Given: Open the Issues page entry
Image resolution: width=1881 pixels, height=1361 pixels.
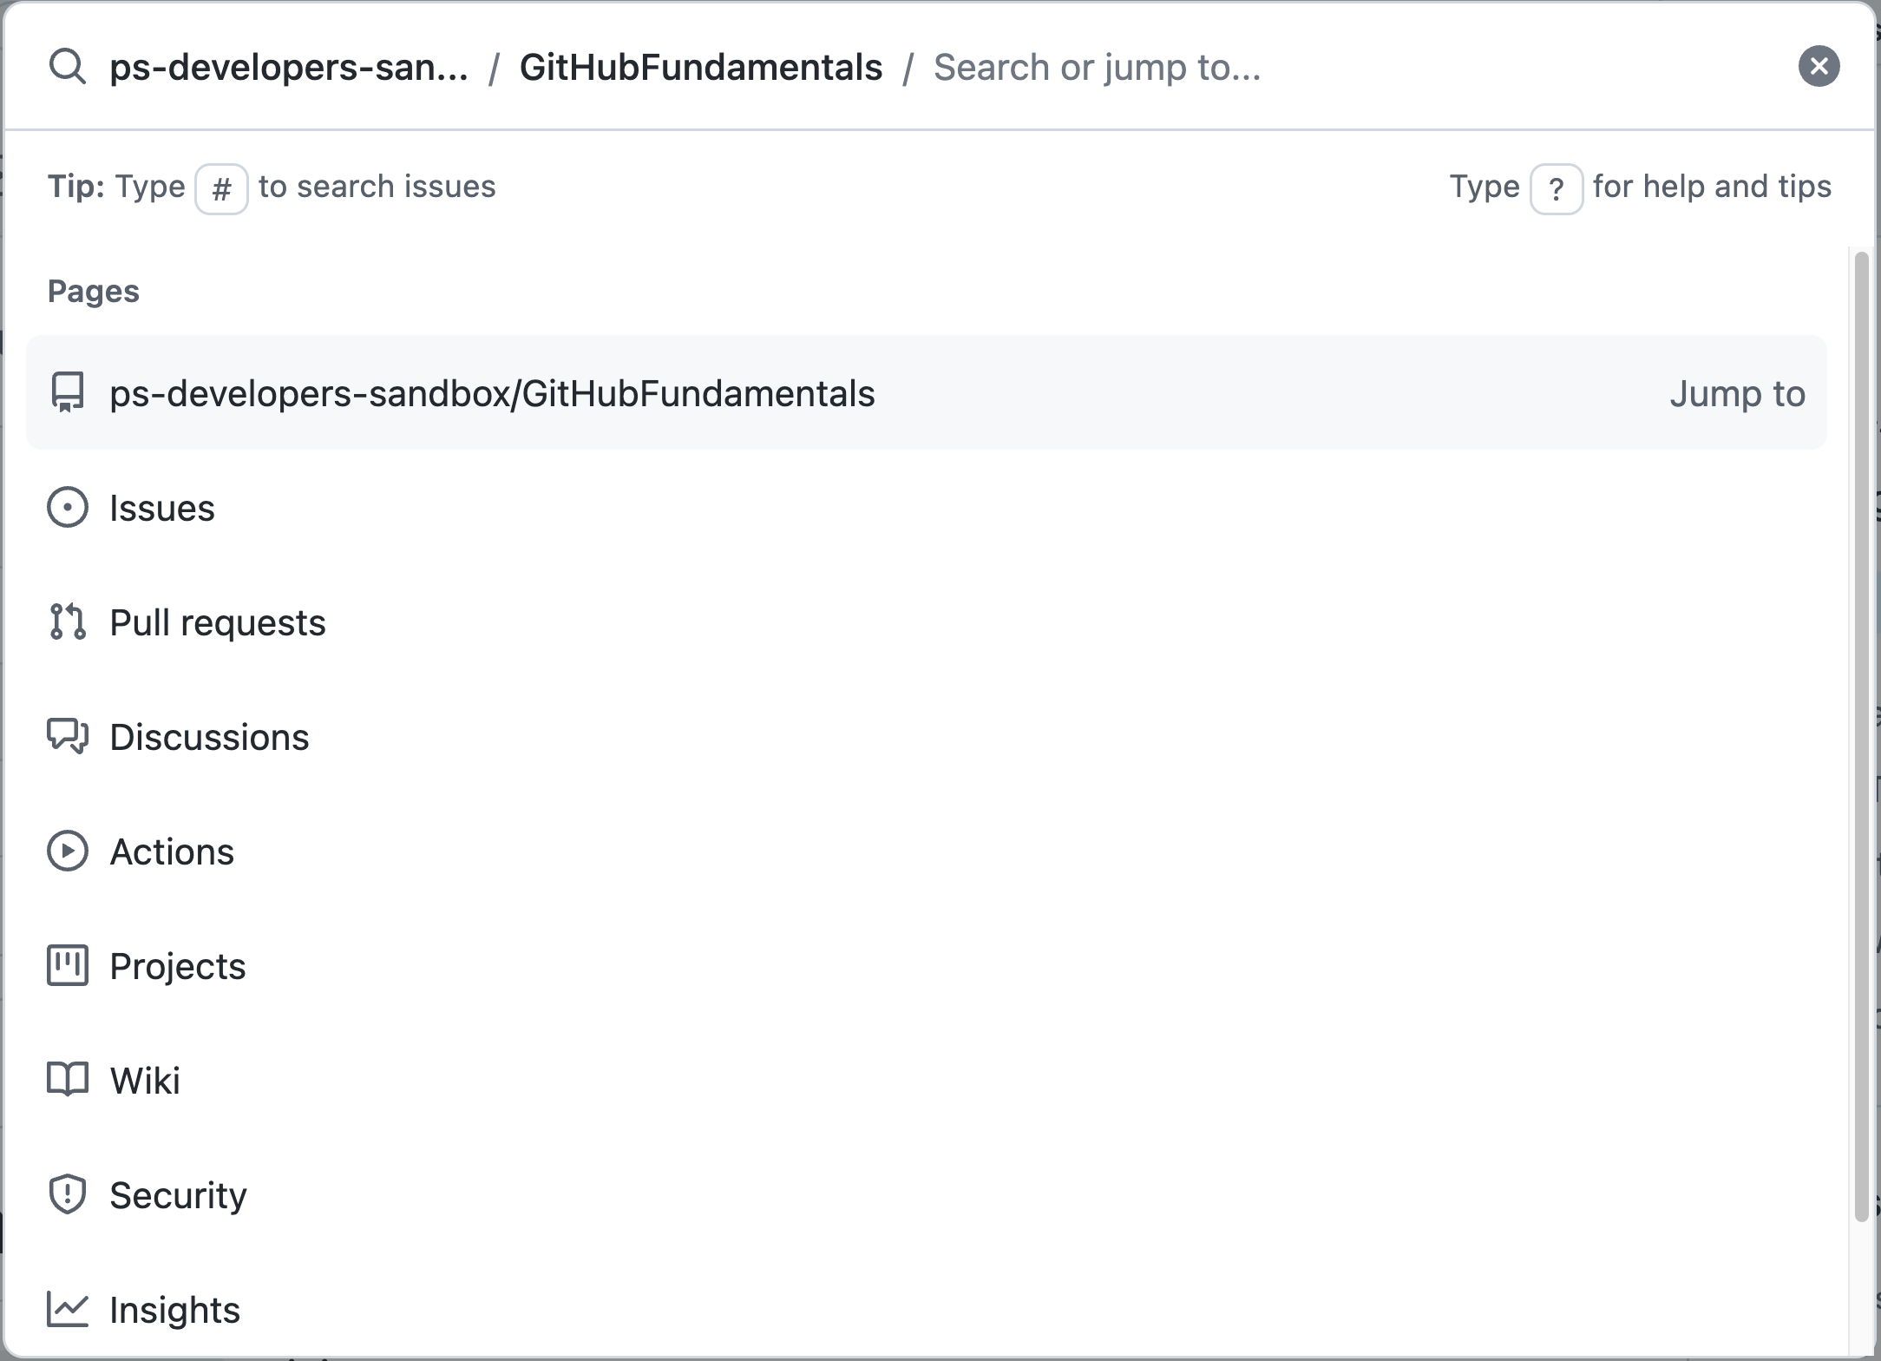Looking at the screenshot, I should [x=927, y=508].
